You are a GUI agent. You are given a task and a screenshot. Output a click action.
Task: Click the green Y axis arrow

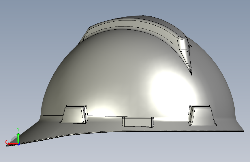tap(18, 138)
